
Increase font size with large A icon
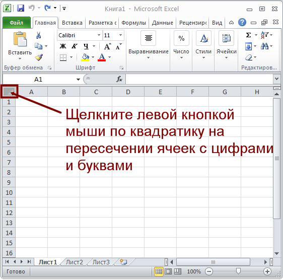pos(108,46)
